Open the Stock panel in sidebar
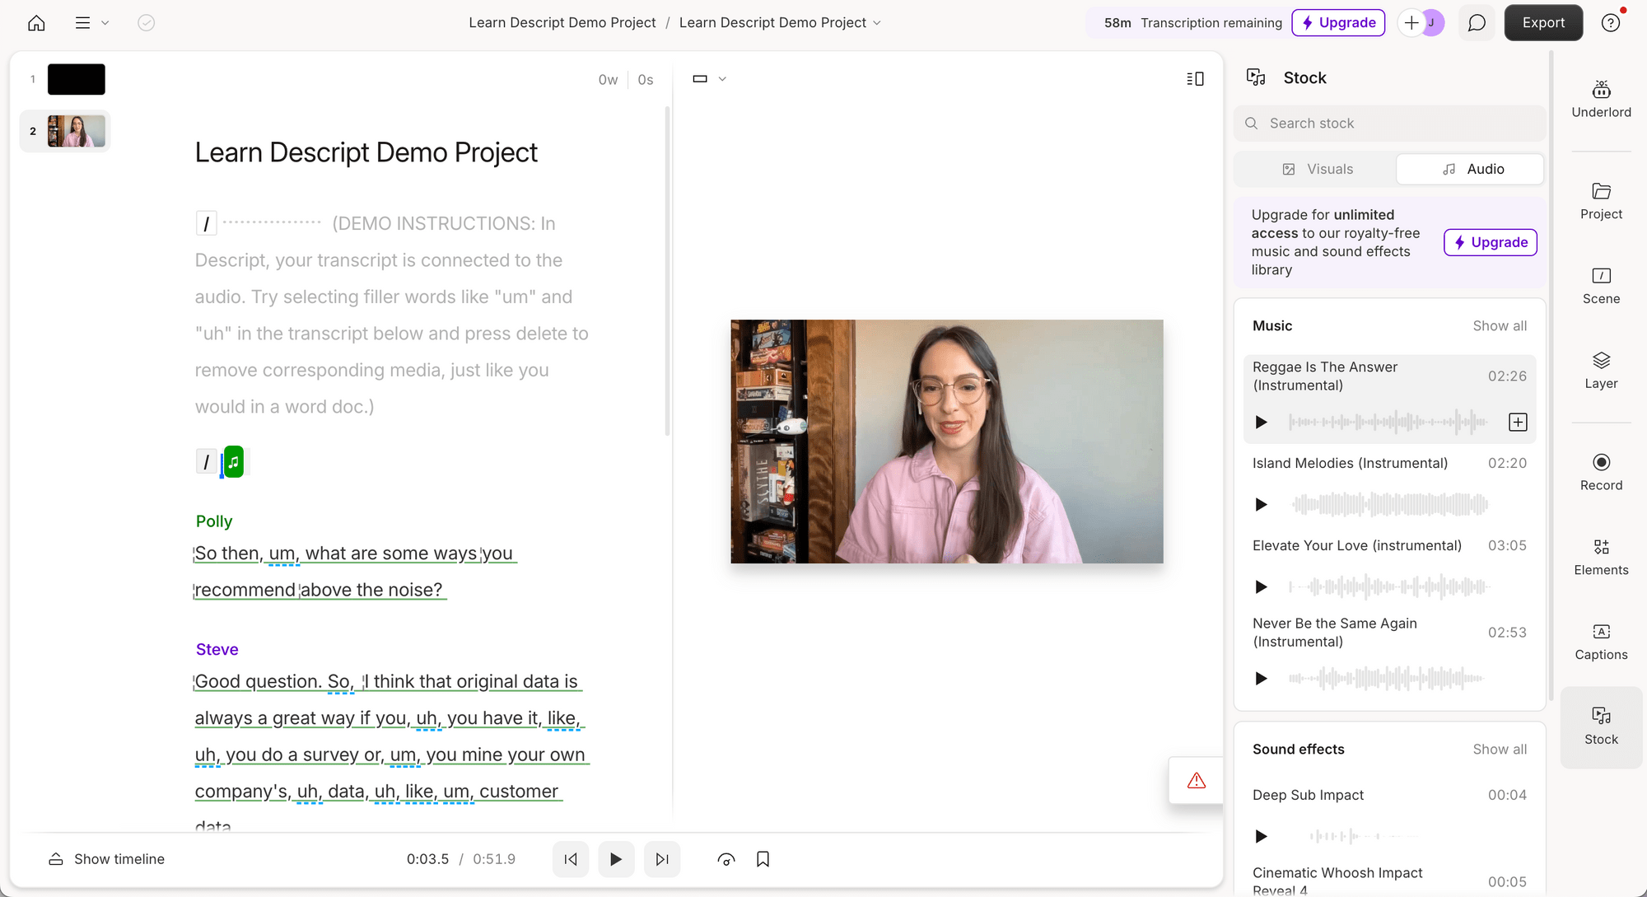Viewport: 1647px width, 897px height. tap(1601, 727)
